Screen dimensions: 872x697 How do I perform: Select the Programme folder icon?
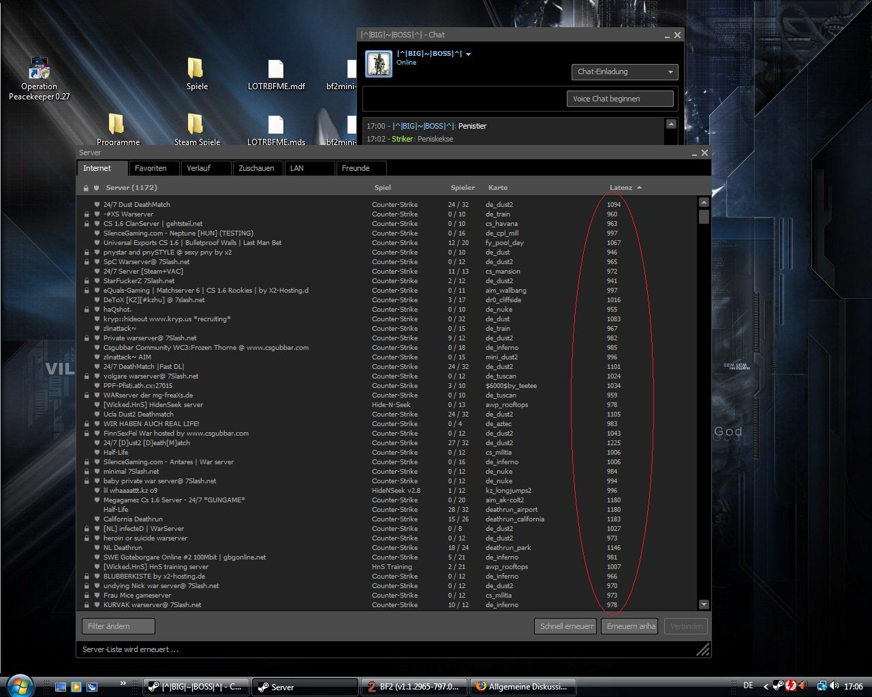pos(118,129)
